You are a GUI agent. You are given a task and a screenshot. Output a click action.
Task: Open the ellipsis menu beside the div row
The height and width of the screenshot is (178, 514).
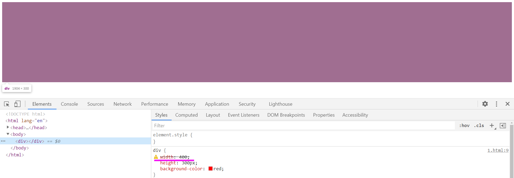point(3,141)
